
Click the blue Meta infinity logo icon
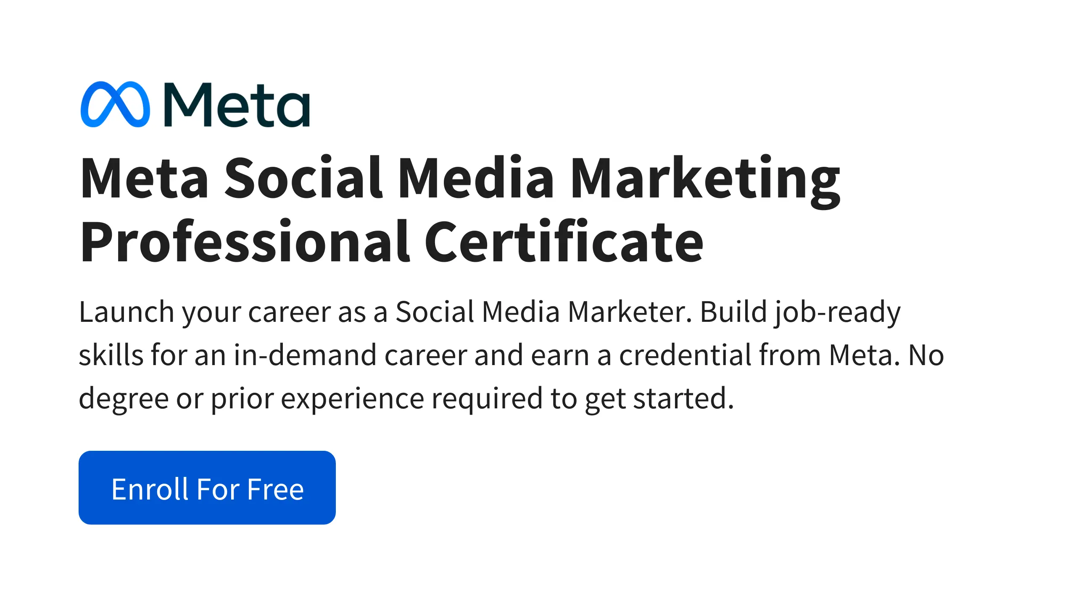pyautogui.click(x=115, y=104)
